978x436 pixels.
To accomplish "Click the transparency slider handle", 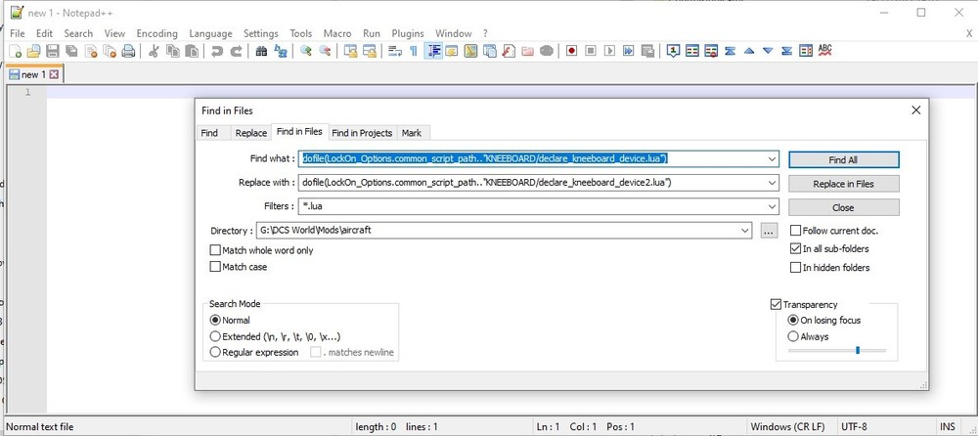I will pyautogui.click(x=858, y=351).
